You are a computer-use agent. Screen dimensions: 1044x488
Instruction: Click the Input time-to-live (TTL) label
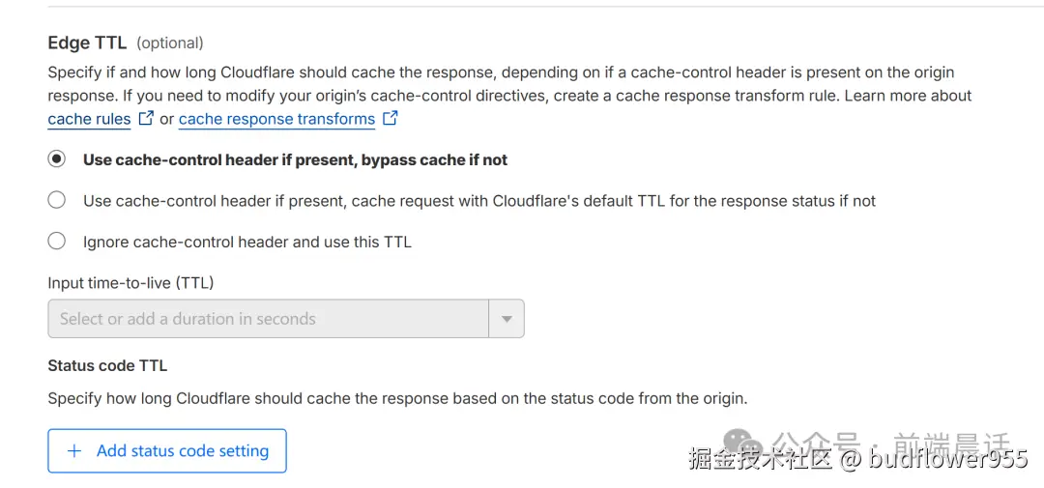(130, 283)
